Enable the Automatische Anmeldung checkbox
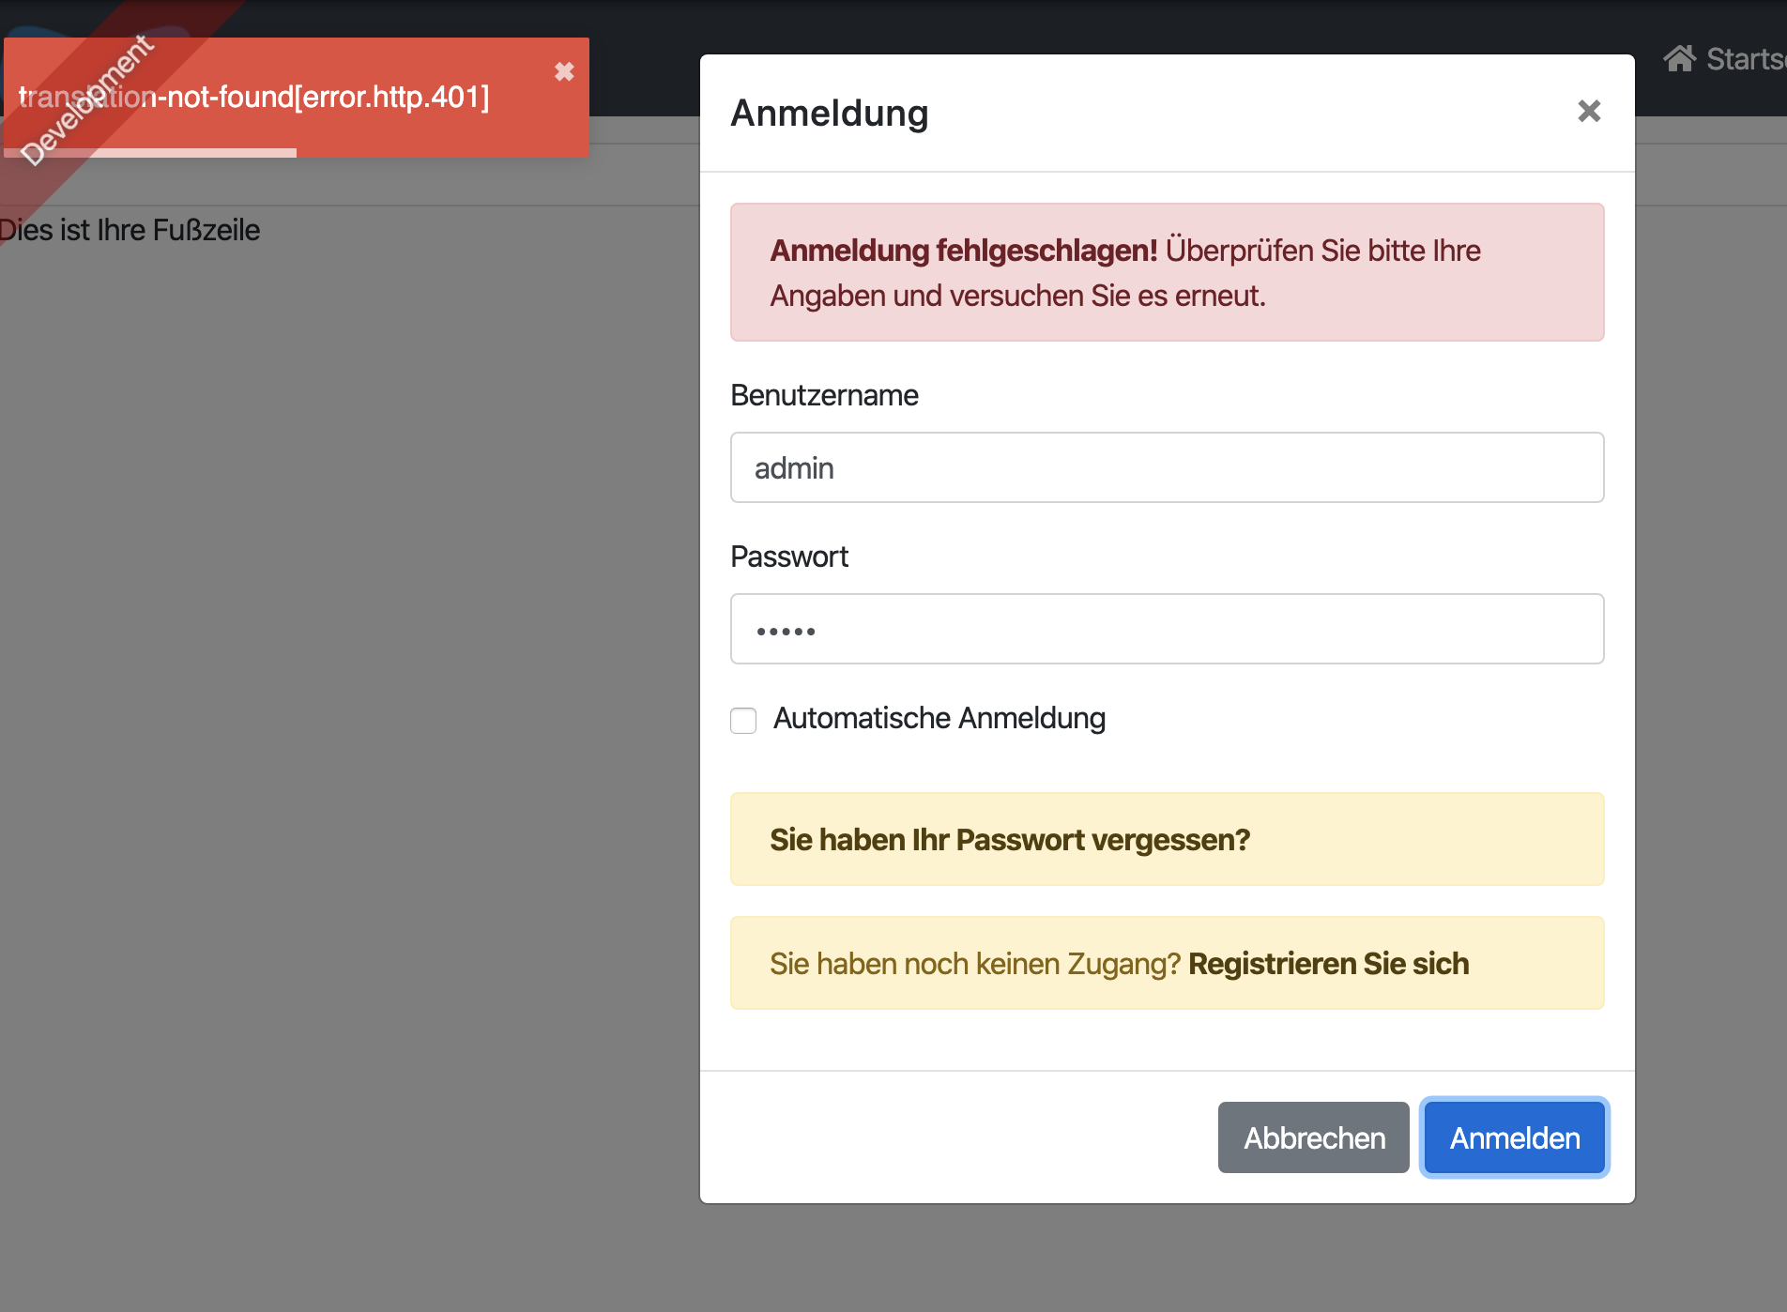The height and width of the screenshot is (1312, 1787). tap(743, 720)
